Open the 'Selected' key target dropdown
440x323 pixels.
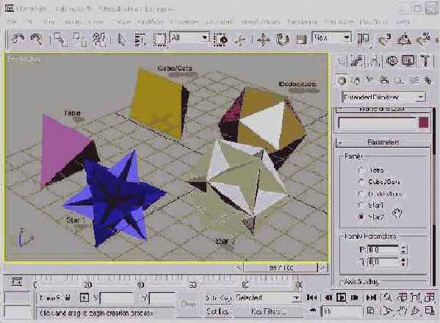pos(267,298)
